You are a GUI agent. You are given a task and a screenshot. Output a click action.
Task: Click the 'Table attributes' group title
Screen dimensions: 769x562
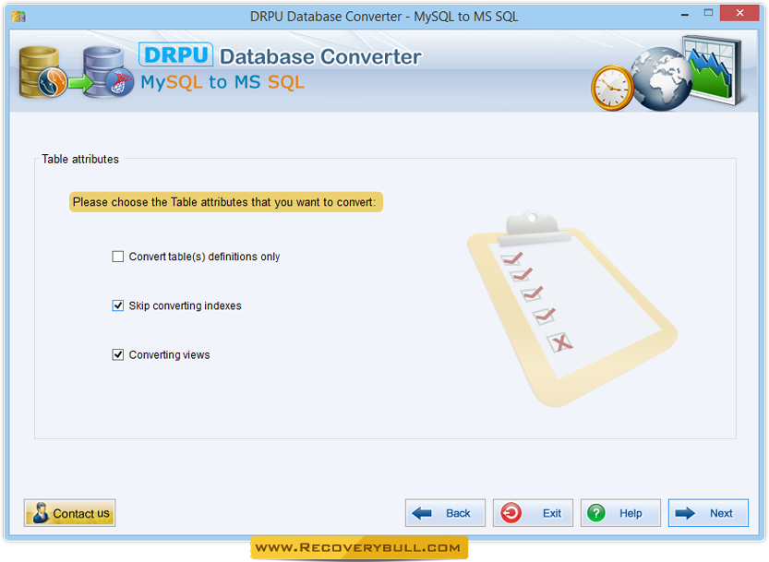pos(80,159)
